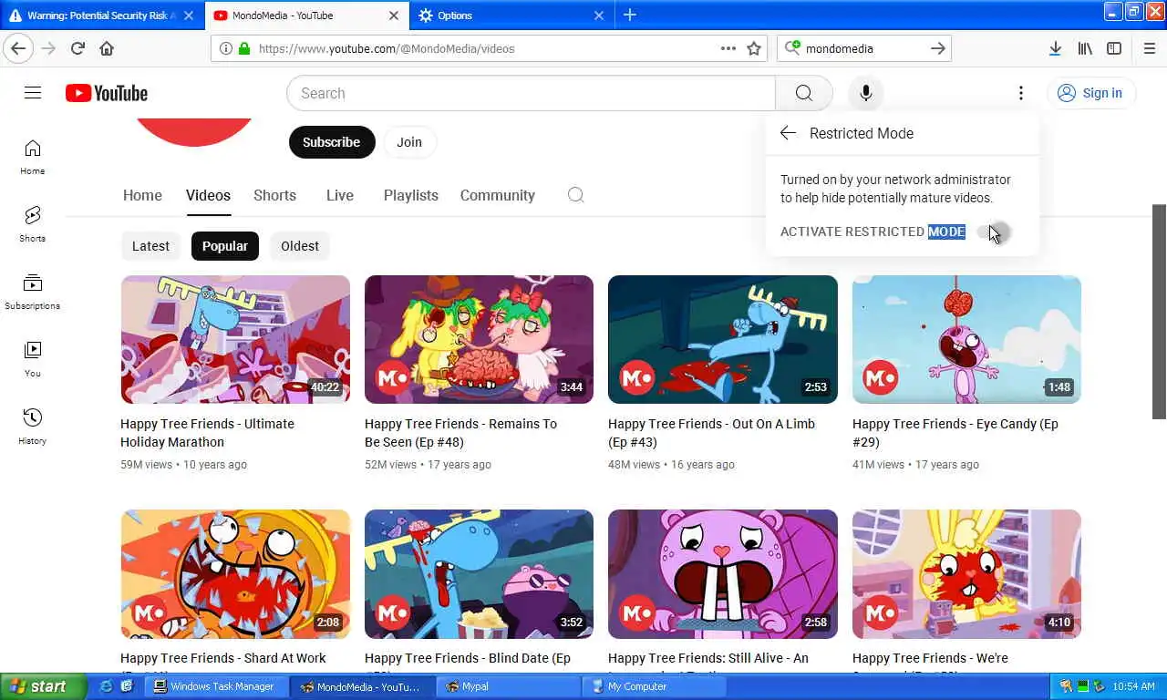Screen dimensions: 1167x700
Task: Open Shard At Work video thumbnail
Action: [235, 574]
